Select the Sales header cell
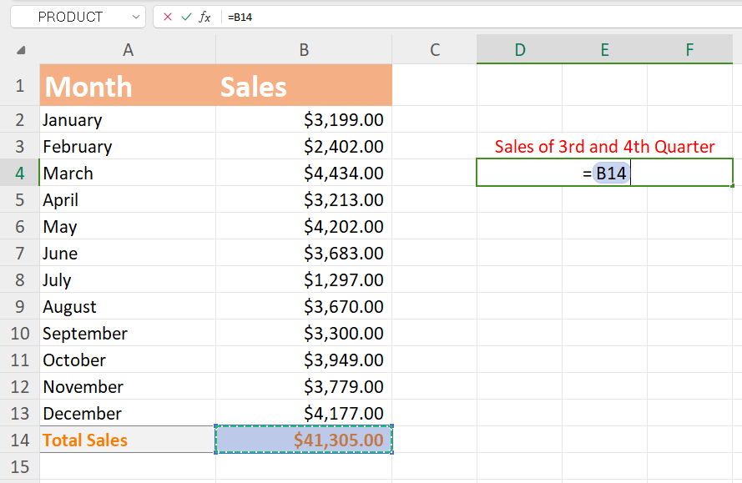 pos(303,86)
